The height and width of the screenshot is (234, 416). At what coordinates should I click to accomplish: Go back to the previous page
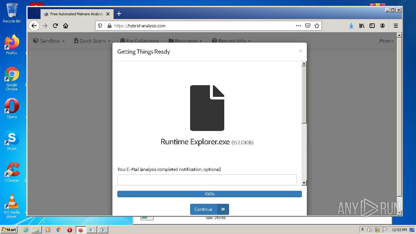click(34, 26)
